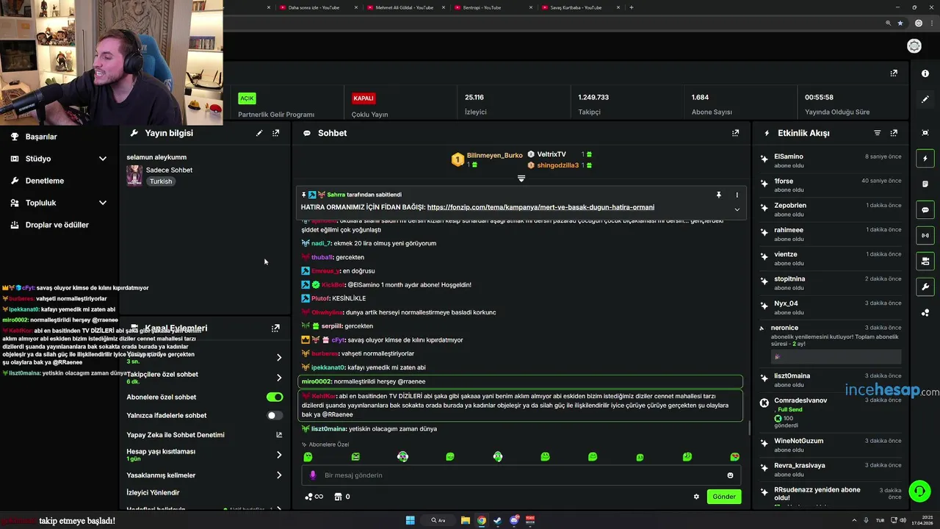Screen dimensions: 940x529
Task: Switch to Mehmet Ali Güldal YouTube tab
Action: pos(404,7)
